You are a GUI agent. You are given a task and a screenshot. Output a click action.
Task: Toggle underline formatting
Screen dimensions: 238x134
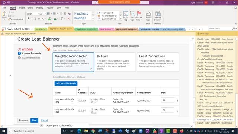[x=35, y=19]
